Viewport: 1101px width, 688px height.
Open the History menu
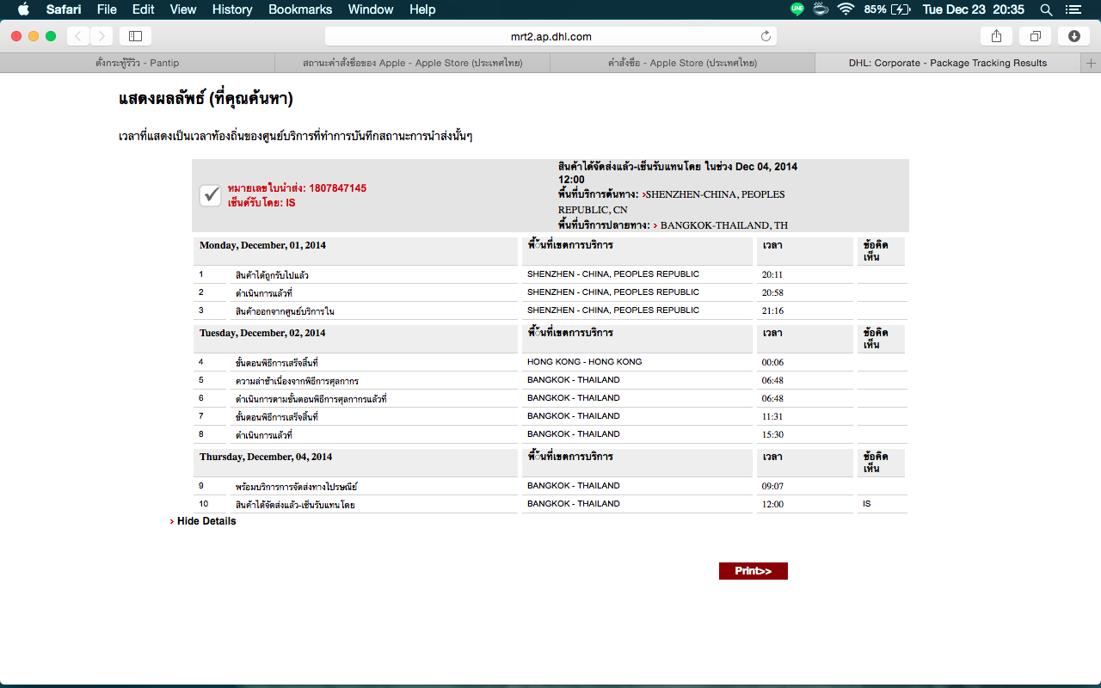pos(232,9)
